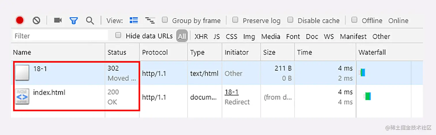Filter requests by JS type
Screen dimensions: 436x135
pos(217,37)
